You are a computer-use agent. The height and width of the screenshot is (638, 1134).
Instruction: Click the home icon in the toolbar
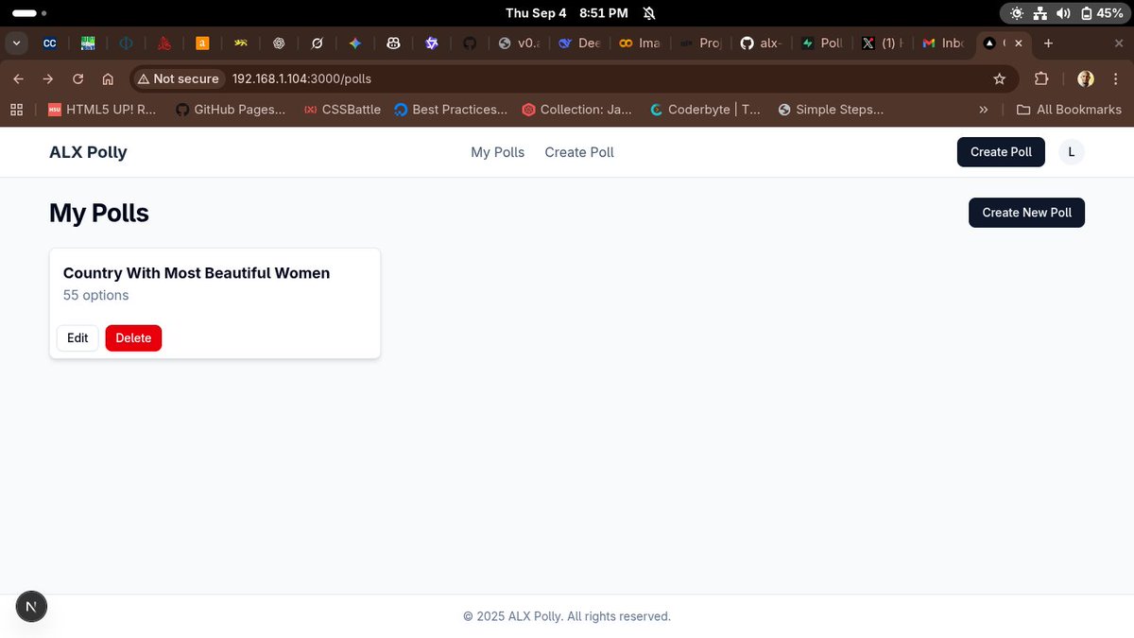(108, 78)
